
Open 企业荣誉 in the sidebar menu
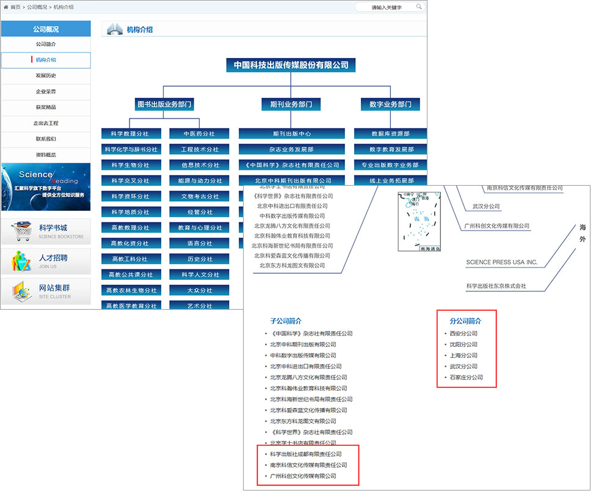tap(46, 92)
